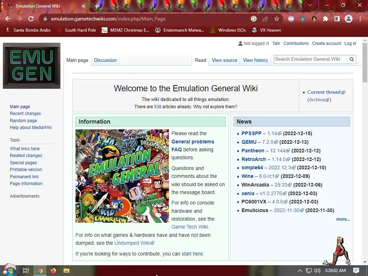Open Windows Start button with Santa hat
Viewport: 368px width, 276px height.
(9, 270)
